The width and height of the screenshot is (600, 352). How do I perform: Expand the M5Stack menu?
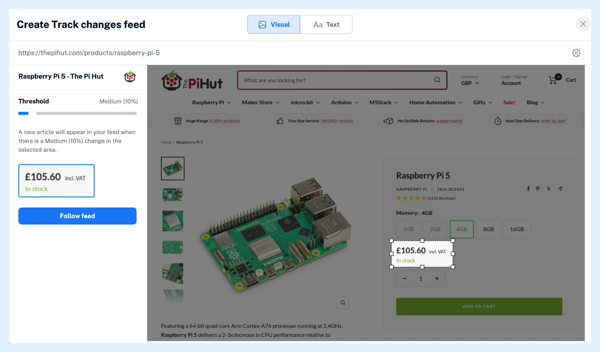coord(384,103)
